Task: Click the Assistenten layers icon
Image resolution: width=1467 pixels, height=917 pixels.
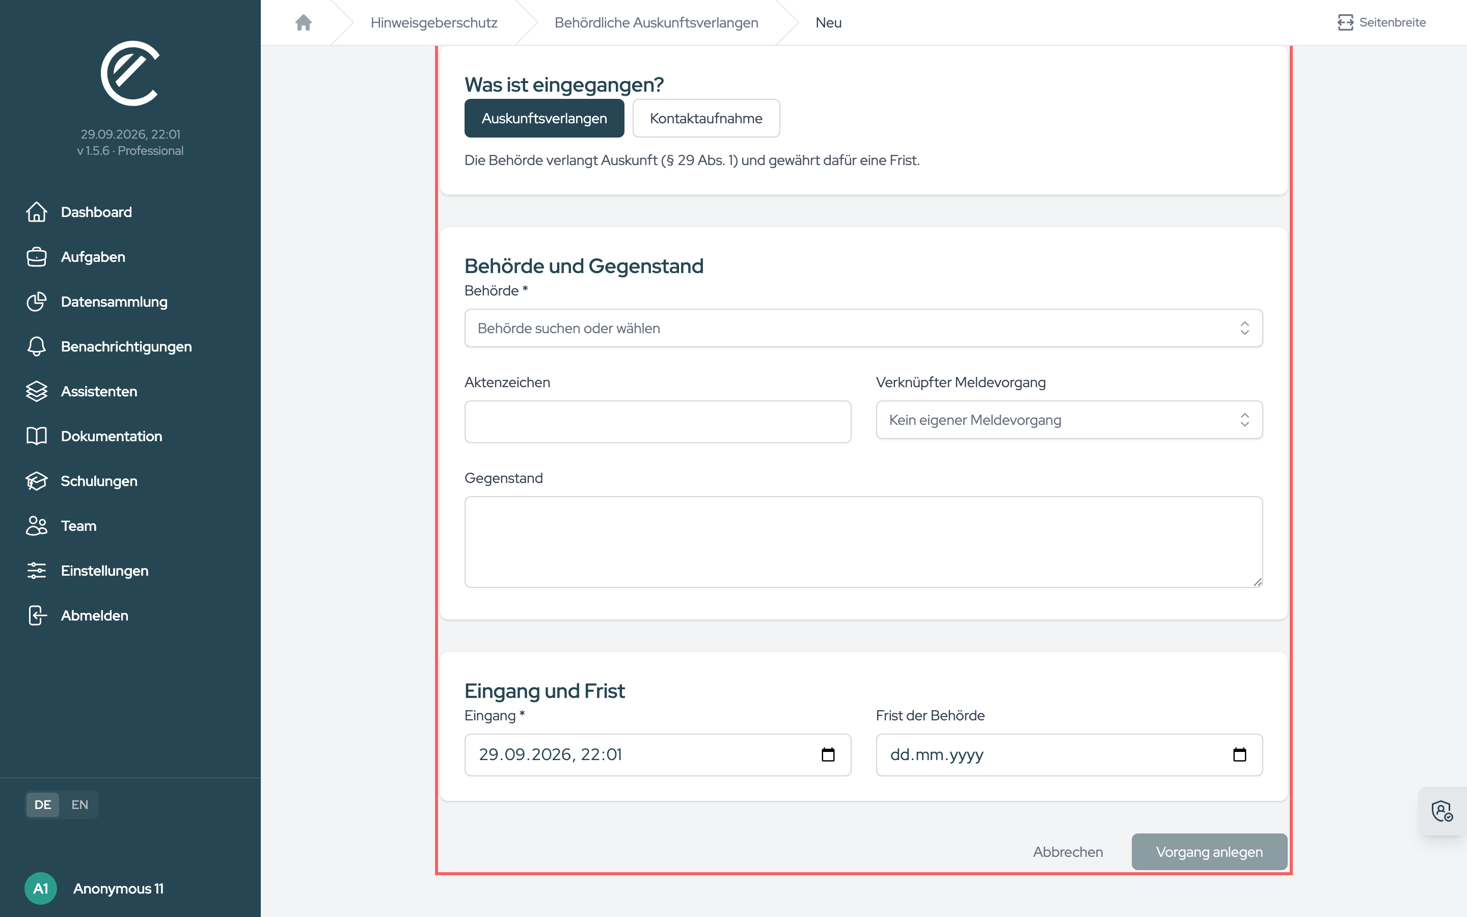Action: [36, 391]
